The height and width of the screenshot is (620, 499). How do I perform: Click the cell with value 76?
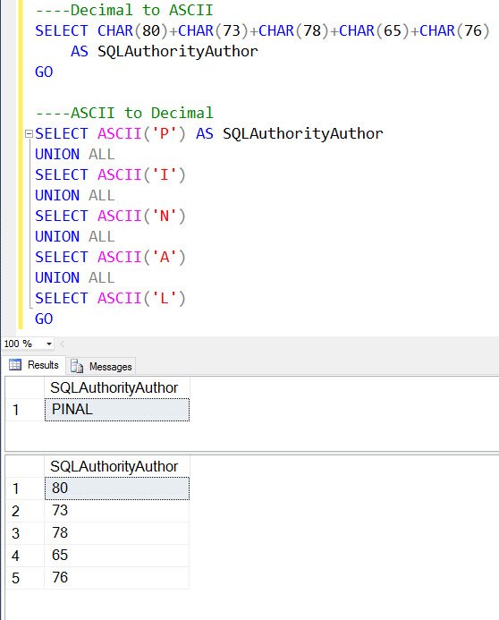[117, 578]
